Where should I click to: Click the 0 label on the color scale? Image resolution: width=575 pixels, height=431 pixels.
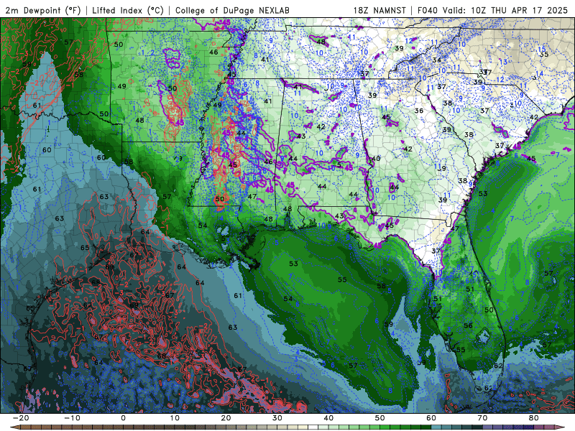[123, 418]
